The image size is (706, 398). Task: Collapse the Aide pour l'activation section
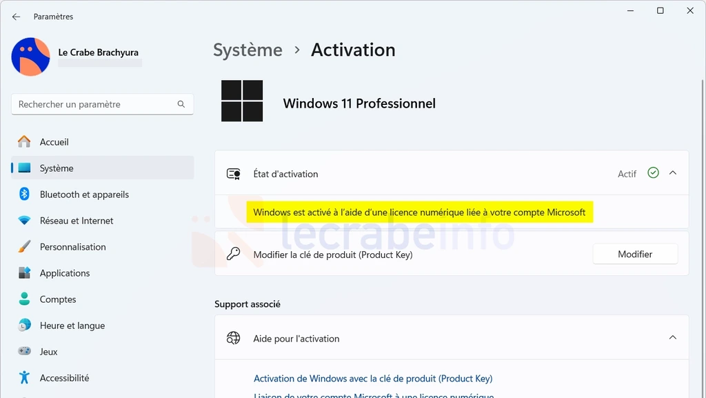pos(673,338)
